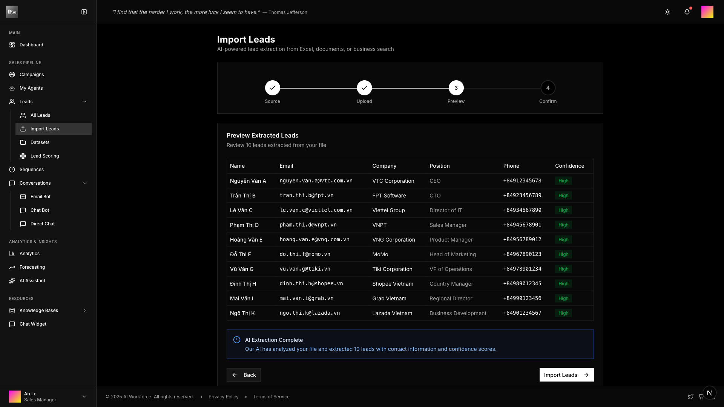Open An Le user profile dropdown

point(84,396)
